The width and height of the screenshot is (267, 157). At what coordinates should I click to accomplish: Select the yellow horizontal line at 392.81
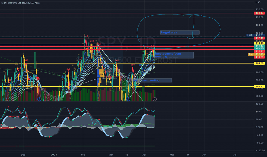[127, 86]
